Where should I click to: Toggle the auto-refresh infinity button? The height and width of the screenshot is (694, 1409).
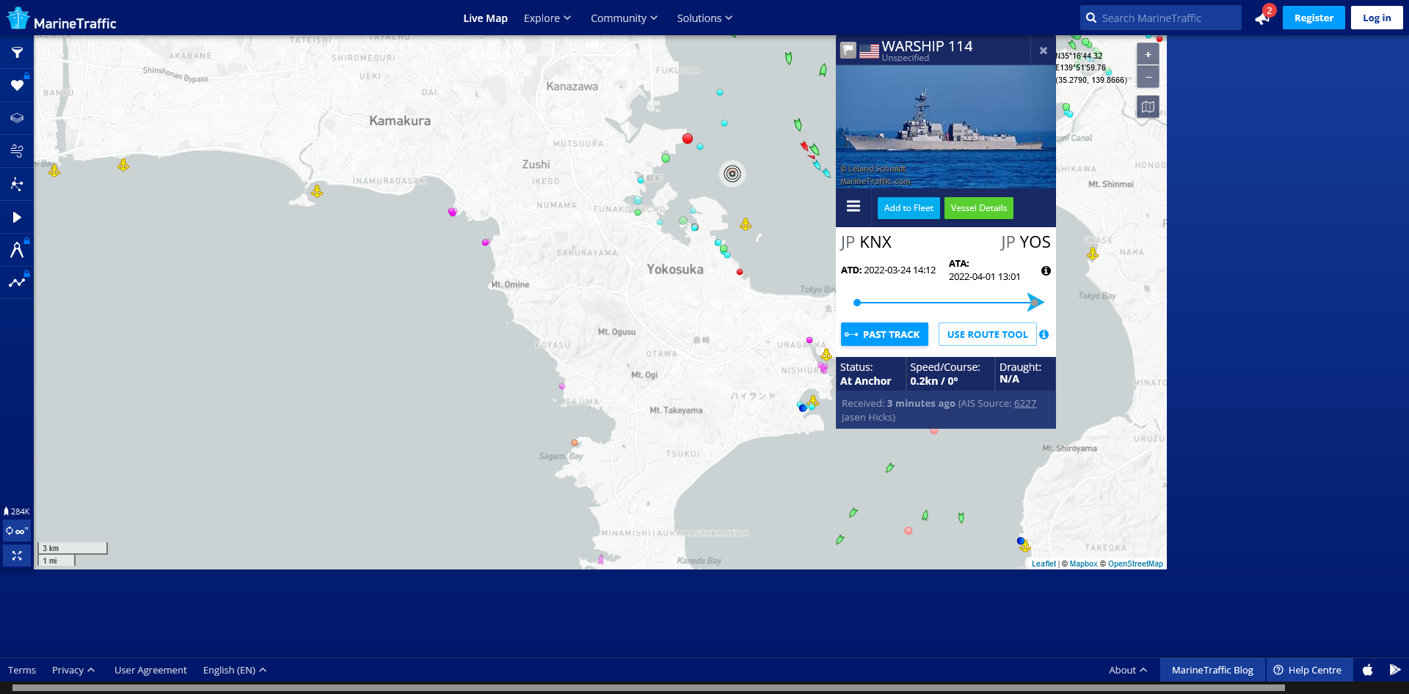(17, 531)
